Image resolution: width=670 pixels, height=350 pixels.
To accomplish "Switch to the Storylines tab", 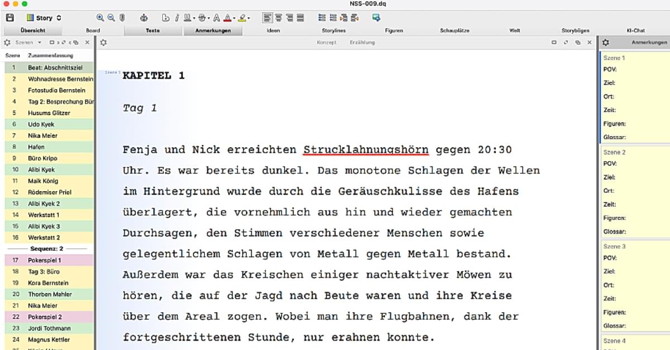I will pyautogui.click(x=333, y=30).
